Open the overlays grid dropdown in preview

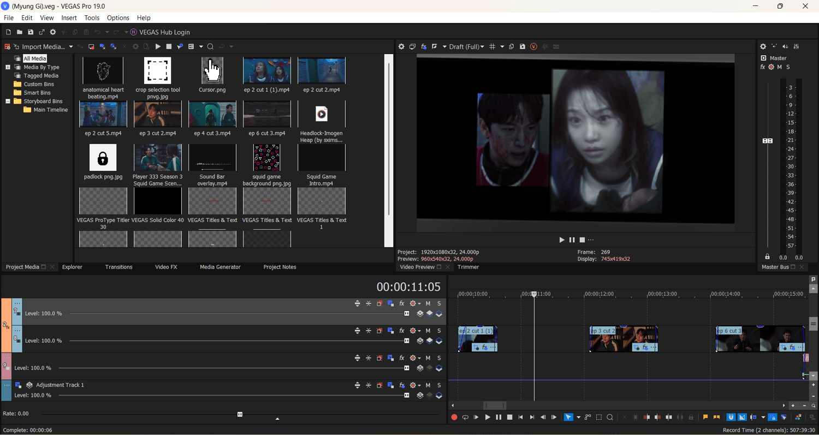click(x=502, y=47)
